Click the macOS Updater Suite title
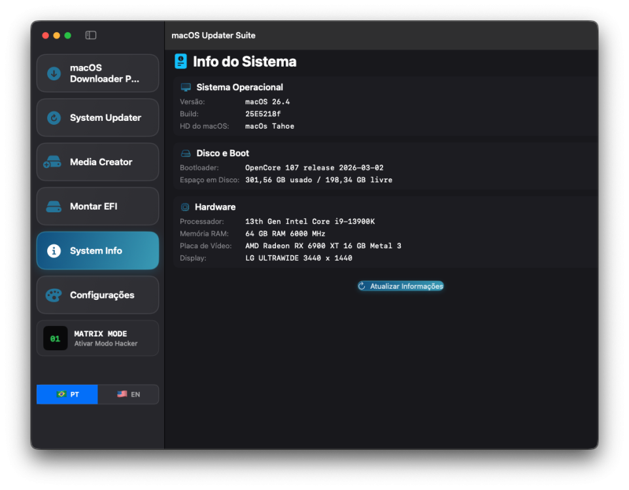The image size is (629, 490). 213,35
